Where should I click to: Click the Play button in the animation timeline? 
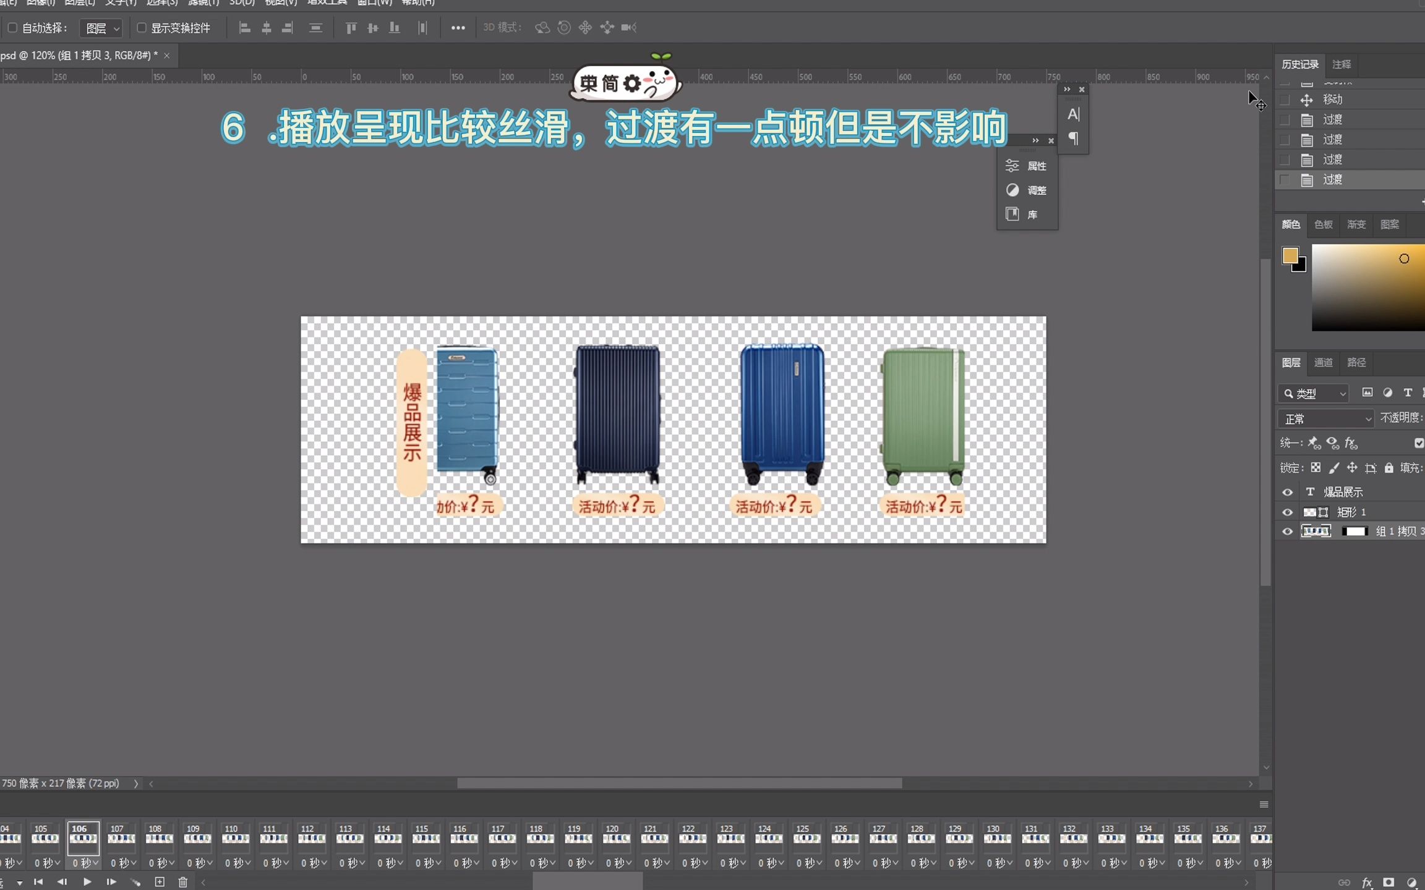click(x=87, y=882)
